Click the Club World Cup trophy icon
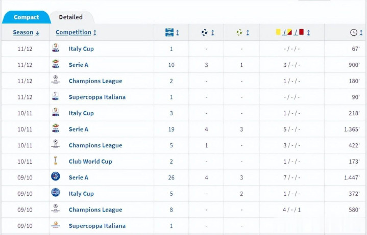Viewport: 367px width, 235px height. (56, 161)
